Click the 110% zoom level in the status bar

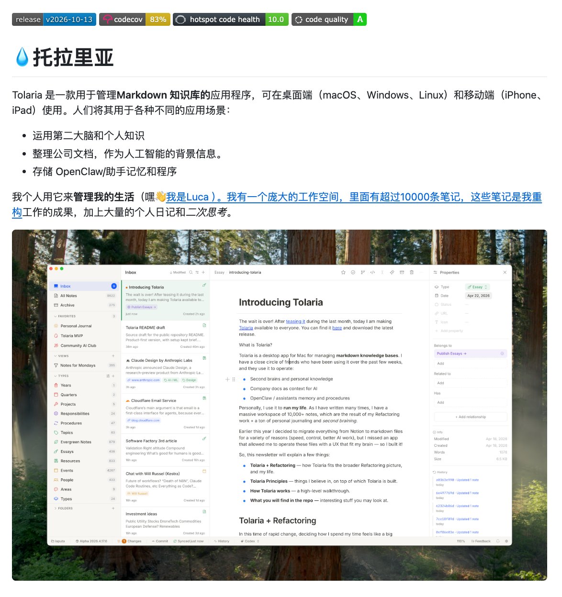point(461,541)
